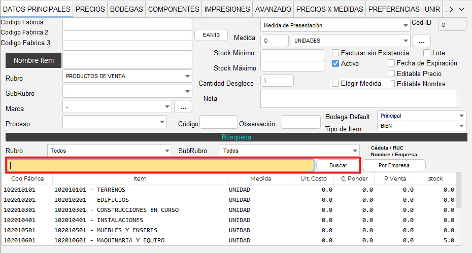Click the yellow search text field

161,165
